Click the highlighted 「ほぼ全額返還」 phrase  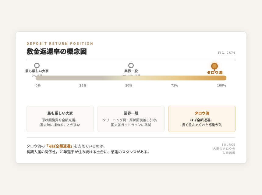pos(59,146)
